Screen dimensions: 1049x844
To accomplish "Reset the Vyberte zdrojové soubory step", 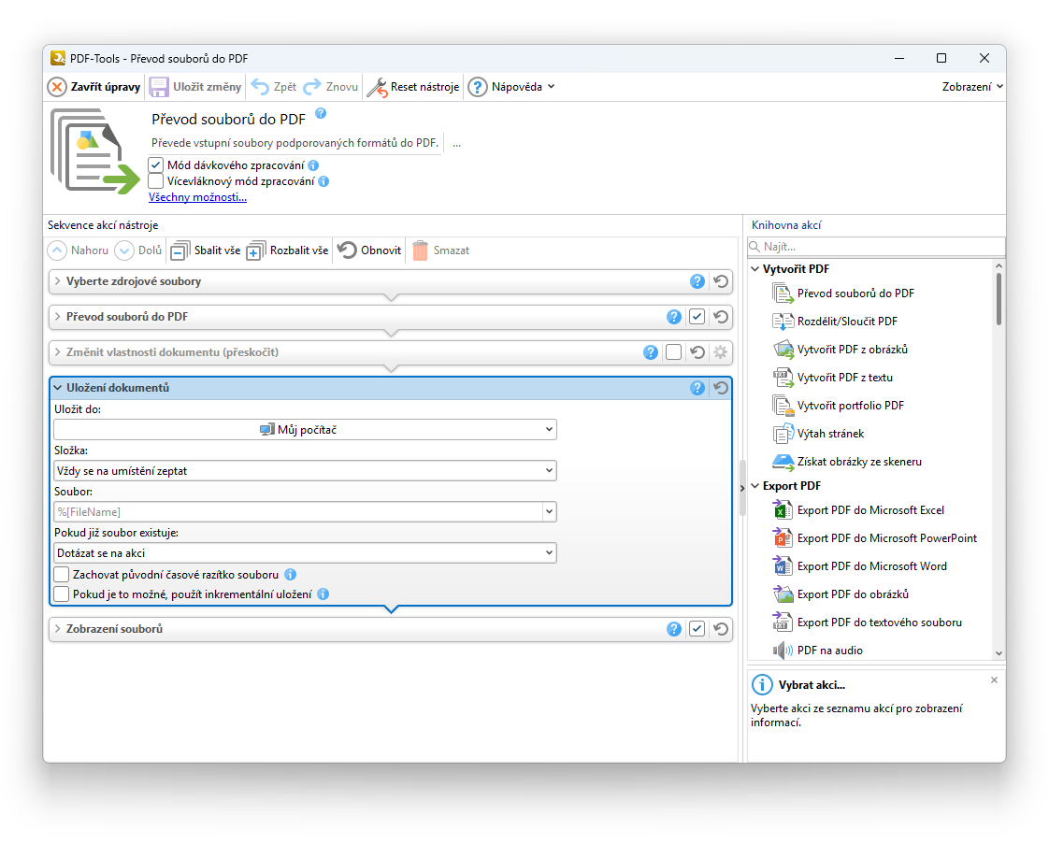I will point(721,281).
